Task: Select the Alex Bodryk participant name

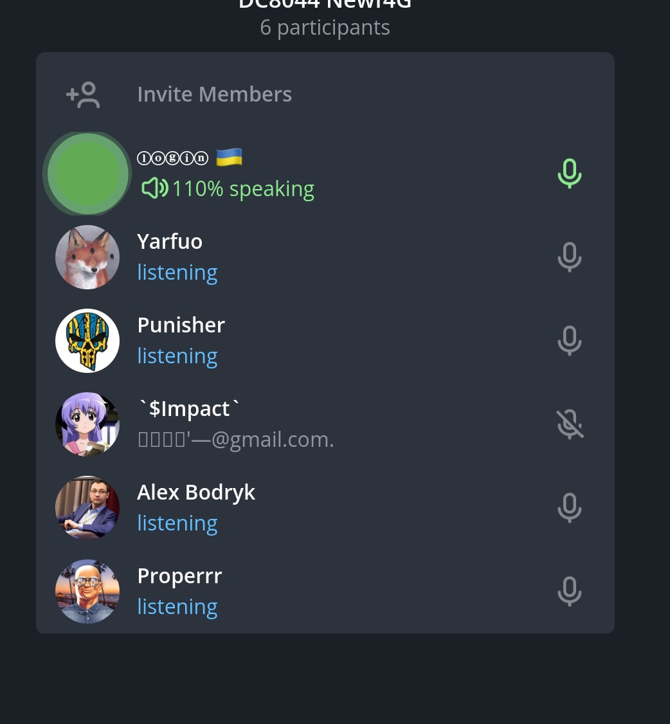Action: coord(196,493)
